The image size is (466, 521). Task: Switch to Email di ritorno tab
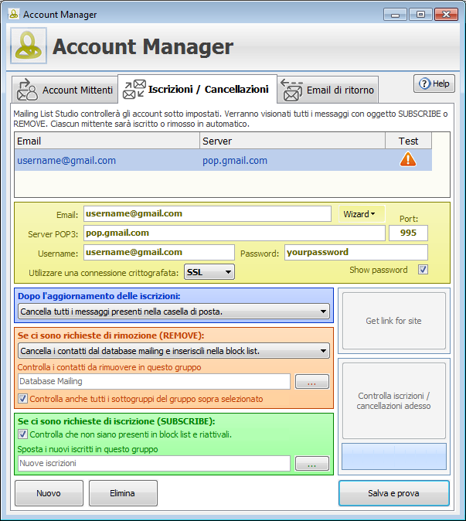pos(328,90)
